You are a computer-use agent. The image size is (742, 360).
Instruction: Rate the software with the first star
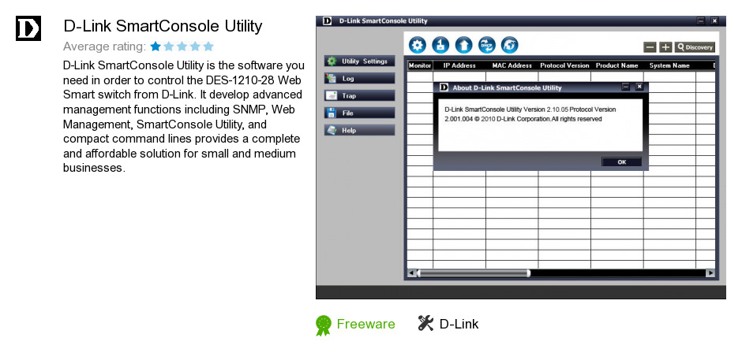156,46
